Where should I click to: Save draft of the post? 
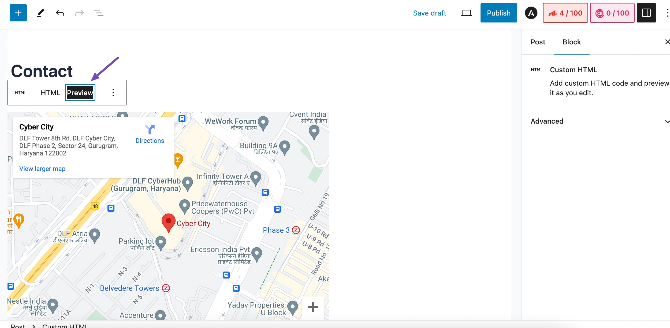click(429, 13)
